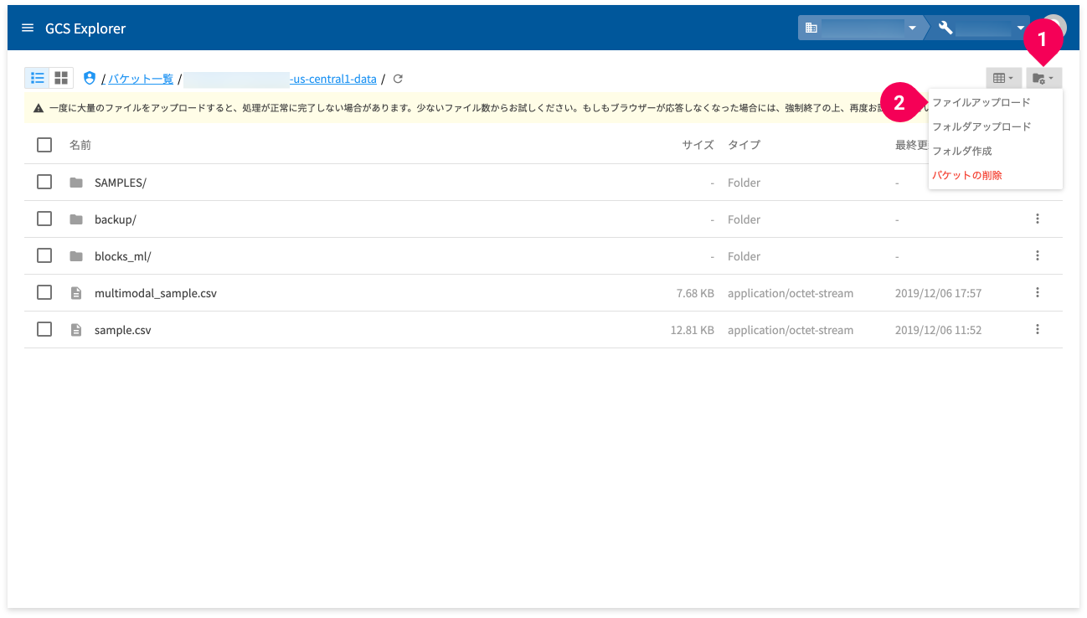
Task: Check the SAMPLES/ row checkbox
Action: point(44,182)
